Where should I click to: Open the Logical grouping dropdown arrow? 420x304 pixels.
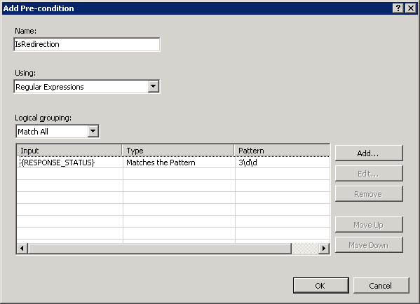pos(93,131)
